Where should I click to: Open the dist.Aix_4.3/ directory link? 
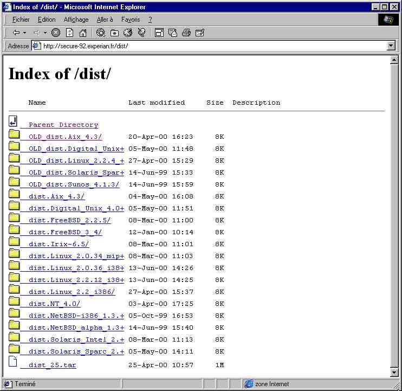56,196
